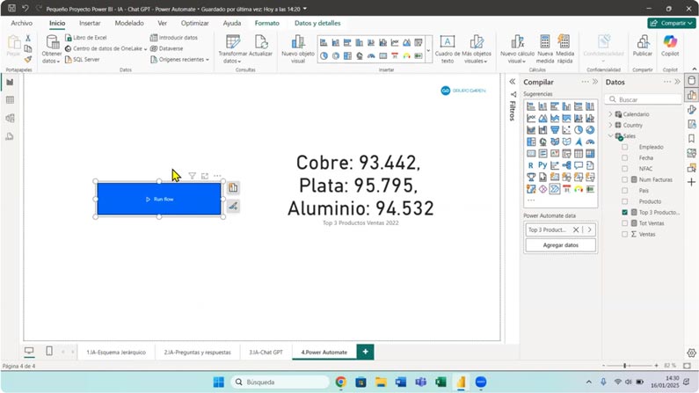Open the Modelado ribbon tab
The width and height of the screenshot is (699, 393).
(x=129, y=23)
